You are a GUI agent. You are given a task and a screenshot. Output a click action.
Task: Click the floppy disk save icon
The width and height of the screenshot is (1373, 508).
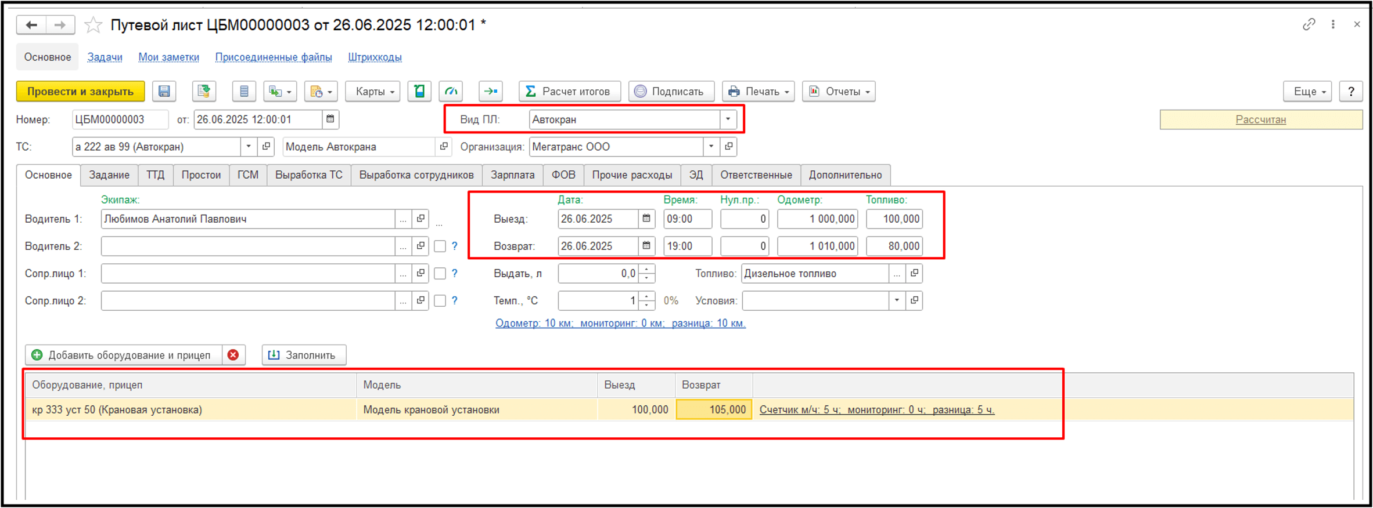point(164,92)
